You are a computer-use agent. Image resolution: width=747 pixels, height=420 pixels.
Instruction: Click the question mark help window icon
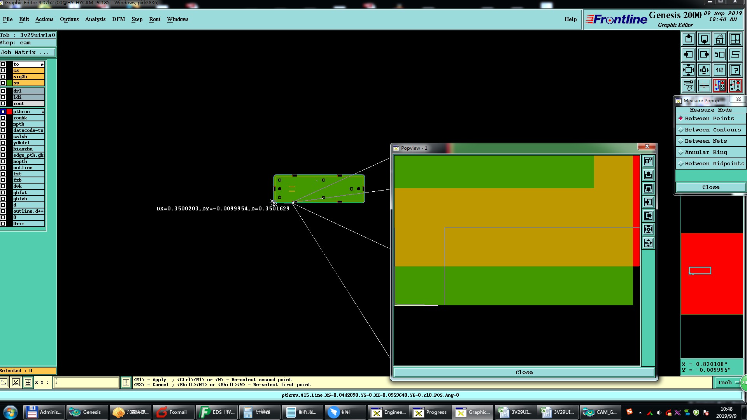click(735, 70)
